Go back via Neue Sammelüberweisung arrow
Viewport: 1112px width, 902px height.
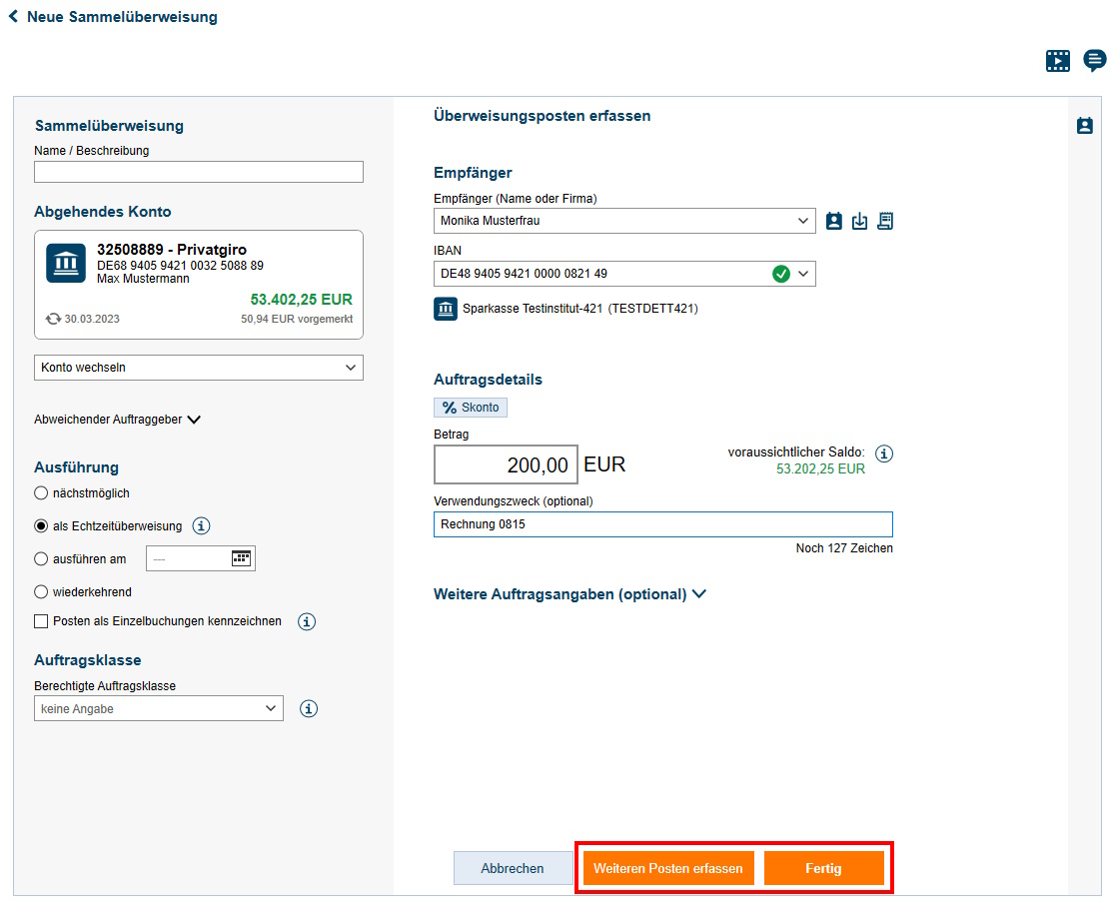[x=13, y=16]
